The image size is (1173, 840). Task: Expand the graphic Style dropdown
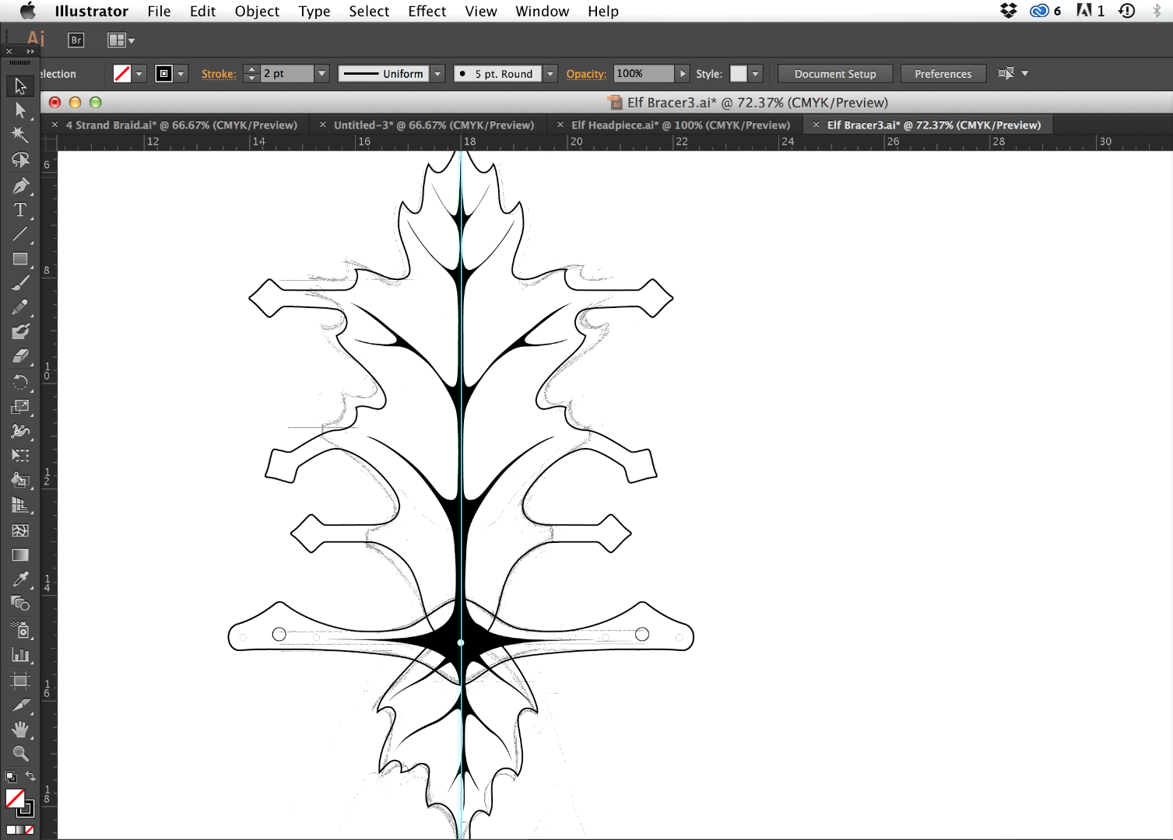[755, 74]
